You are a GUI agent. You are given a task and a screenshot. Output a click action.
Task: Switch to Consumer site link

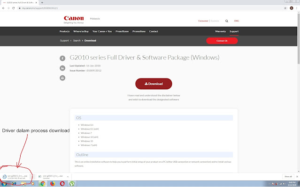pos(203,21)
